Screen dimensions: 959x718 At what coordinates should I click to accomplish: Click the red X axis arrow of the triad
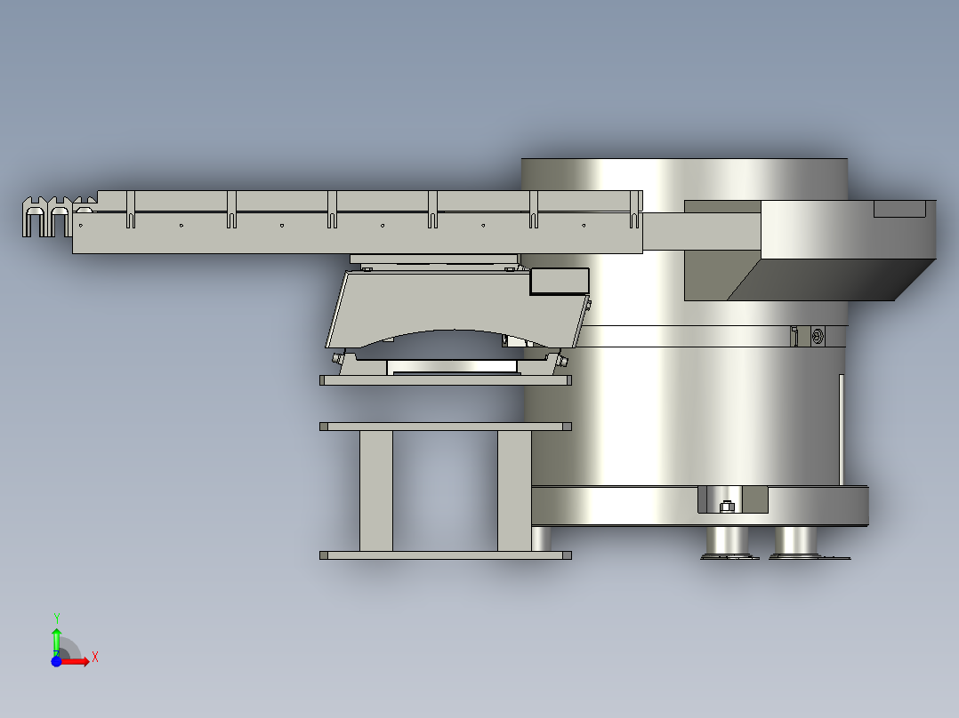coord(77,661)
